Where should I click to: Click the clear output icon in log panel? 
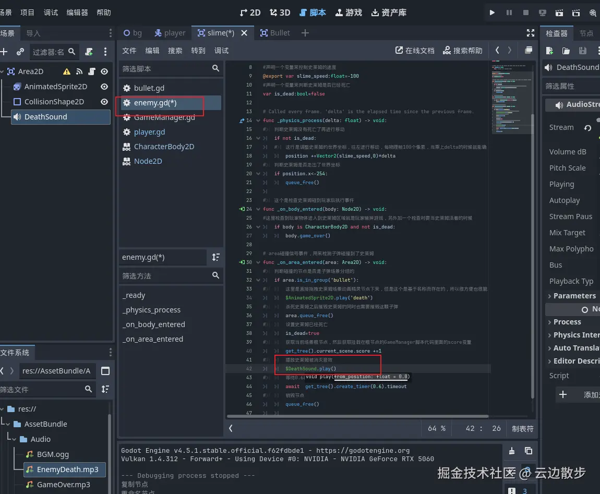(x=512, y=451)
